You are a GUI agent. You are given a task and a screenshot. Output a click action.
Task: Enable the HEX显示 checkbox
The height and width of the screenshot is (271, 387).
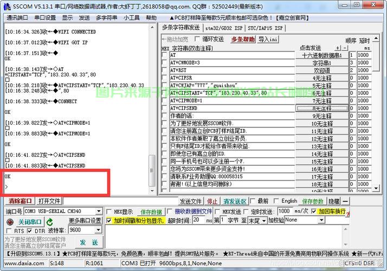[x=108, y=212]
